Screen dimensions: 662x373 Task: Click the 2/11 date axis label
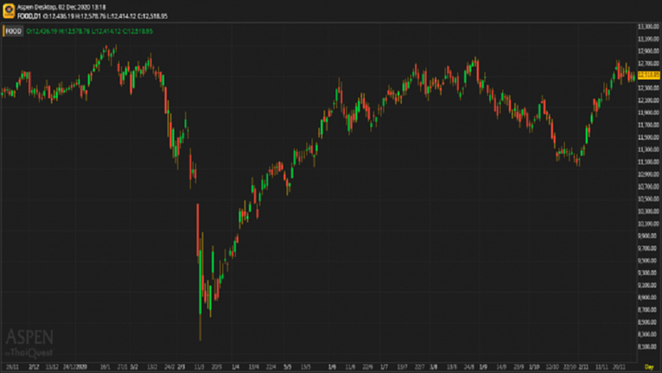coord(583,367)
